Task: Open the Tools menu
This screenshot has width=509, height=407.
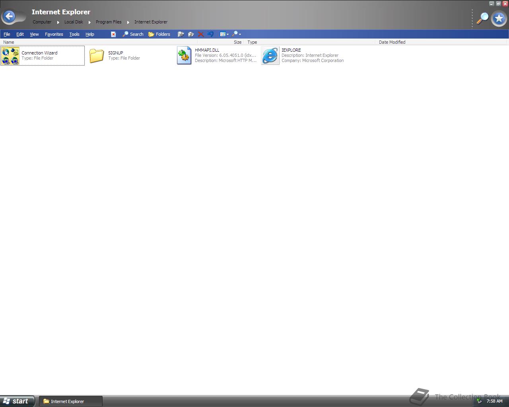Action: point(74,34)
